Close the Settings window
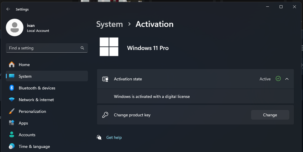This screenshot has height=152, width=303. point(294,7)
